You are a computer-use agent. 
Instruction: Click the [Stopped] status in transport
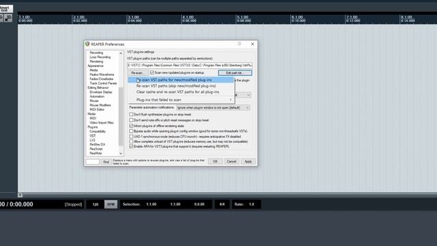(73, 204)
